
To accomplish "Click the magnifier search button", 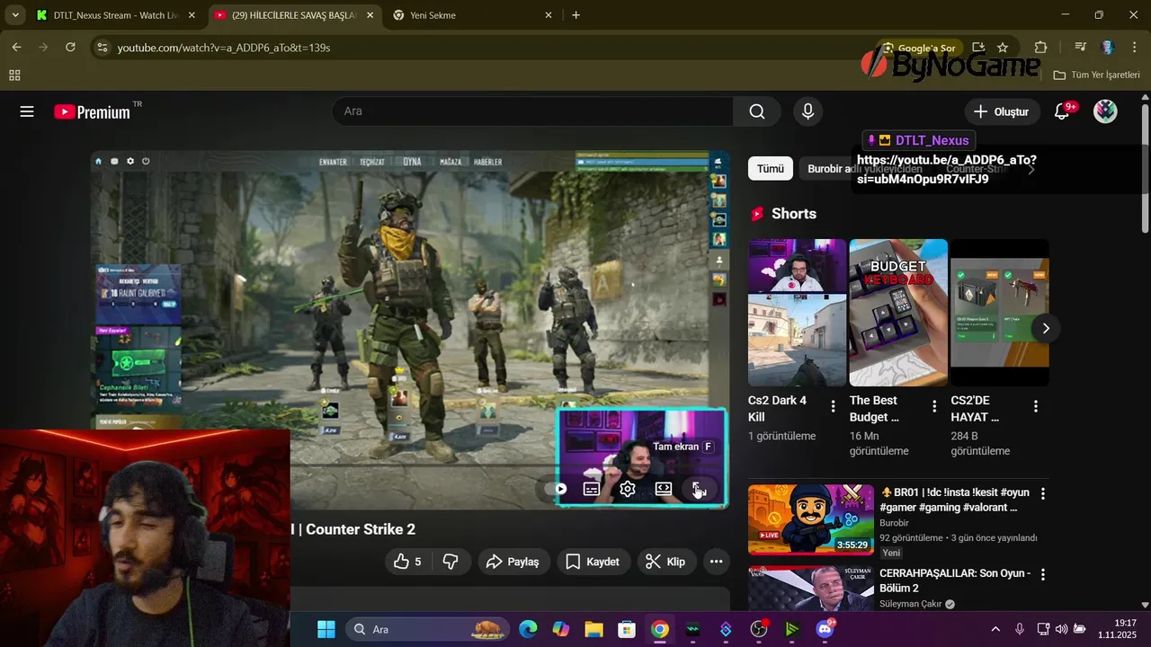I will pos(757,111).
